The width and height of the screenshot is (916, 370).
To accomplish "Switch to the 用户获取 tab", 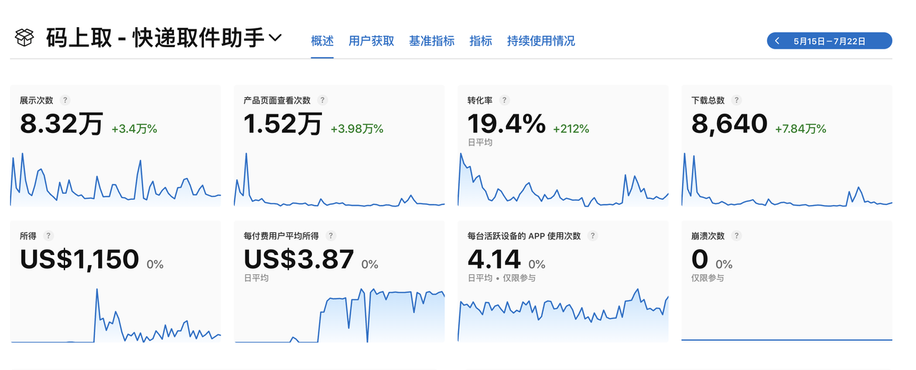I will pos(371,41).
